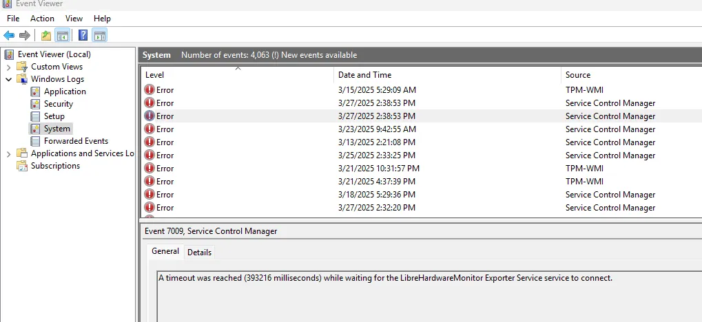Click error icon of 3/13/2025 2:21:08 PM event
Screen dimensions: 702x322
[149, 142]
